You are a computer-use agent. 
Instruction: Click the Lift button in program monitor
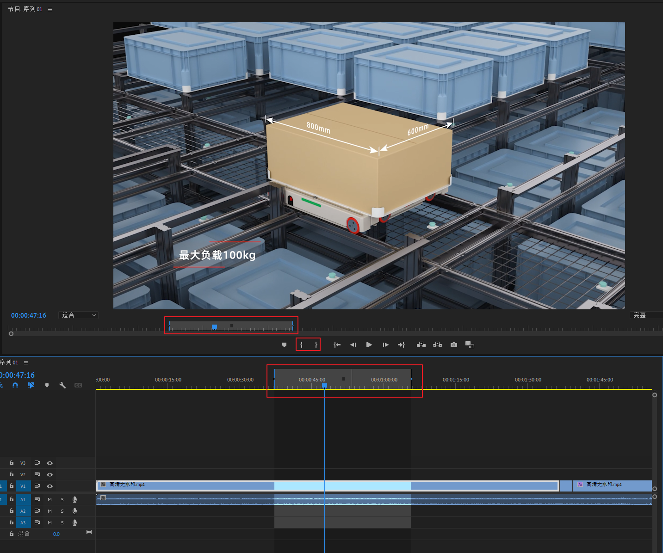421,345
